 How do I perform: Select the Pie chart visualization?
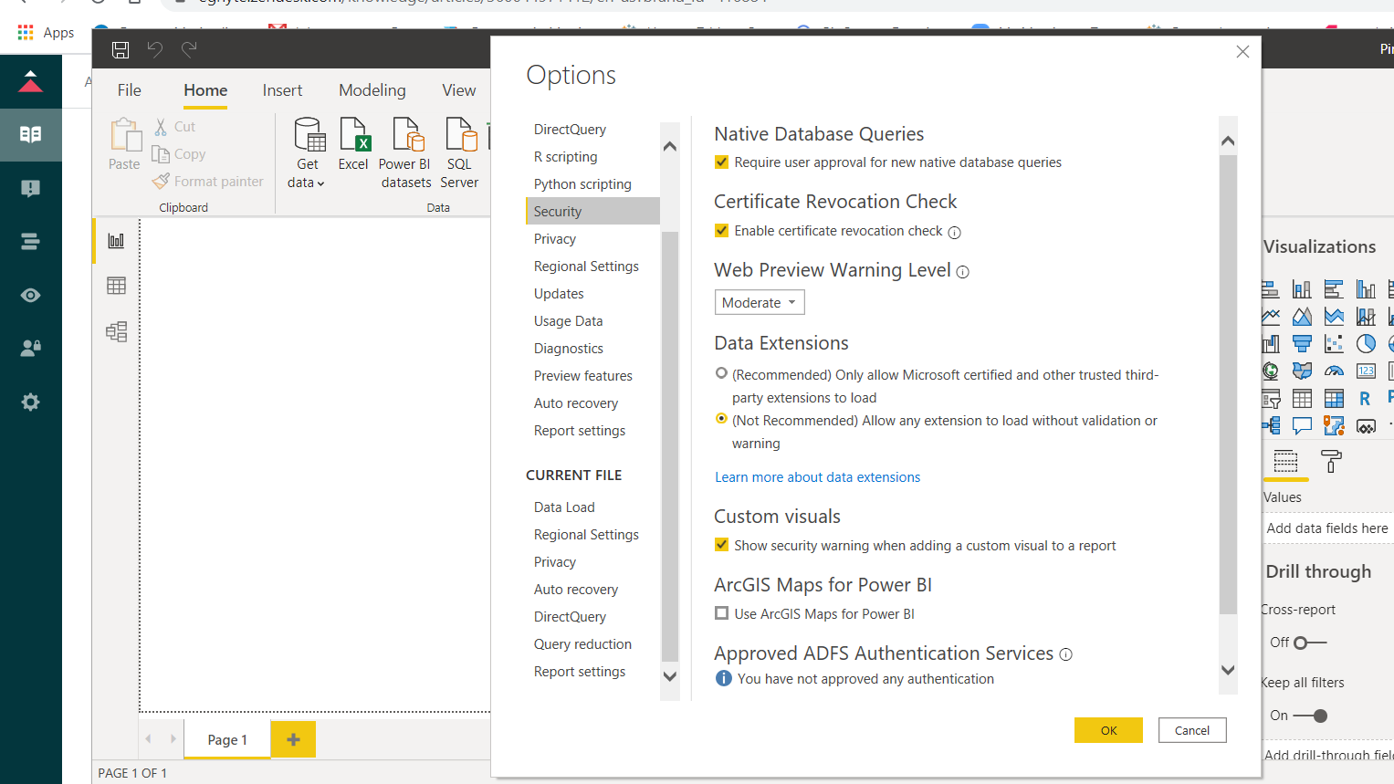coord(1366,344)
